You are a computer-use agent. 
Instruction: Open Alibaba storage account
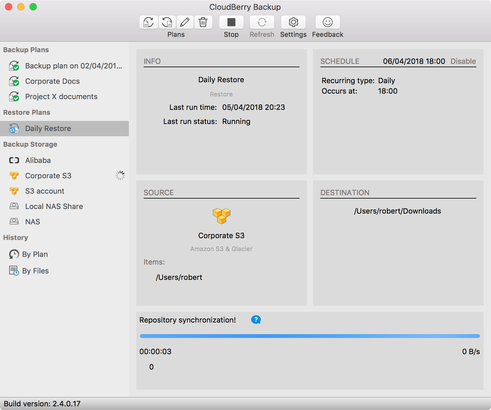pos(64,160)
